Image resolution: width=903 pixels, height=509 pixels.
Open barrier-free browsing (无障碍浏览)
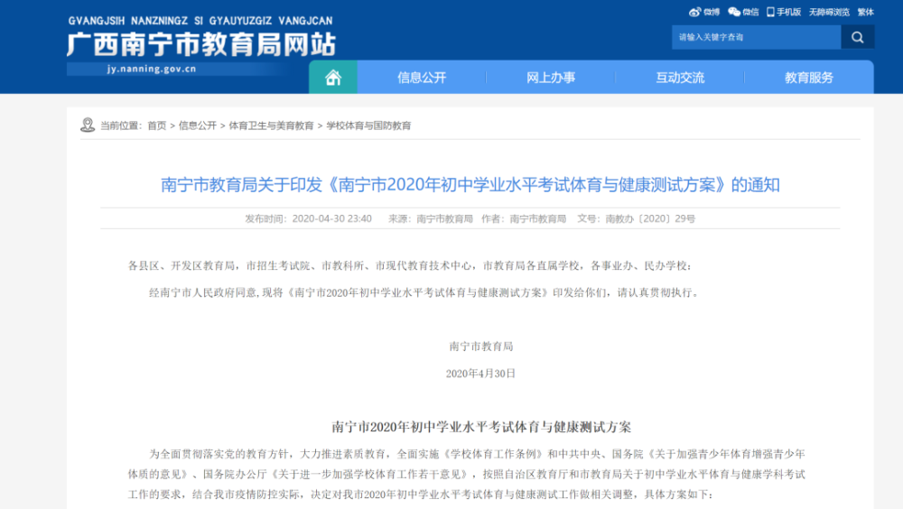click(829, 12)
